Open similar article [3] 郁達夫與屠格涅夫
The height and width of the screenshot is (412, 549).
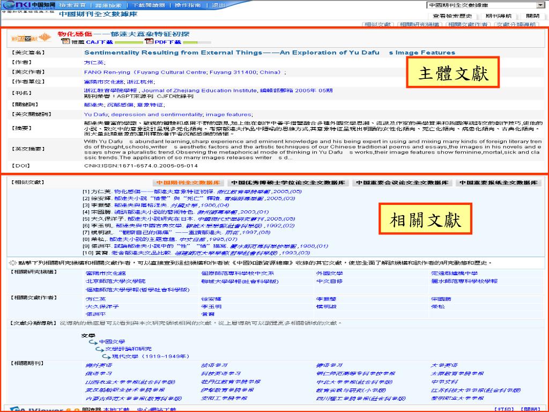pos(142,205)
